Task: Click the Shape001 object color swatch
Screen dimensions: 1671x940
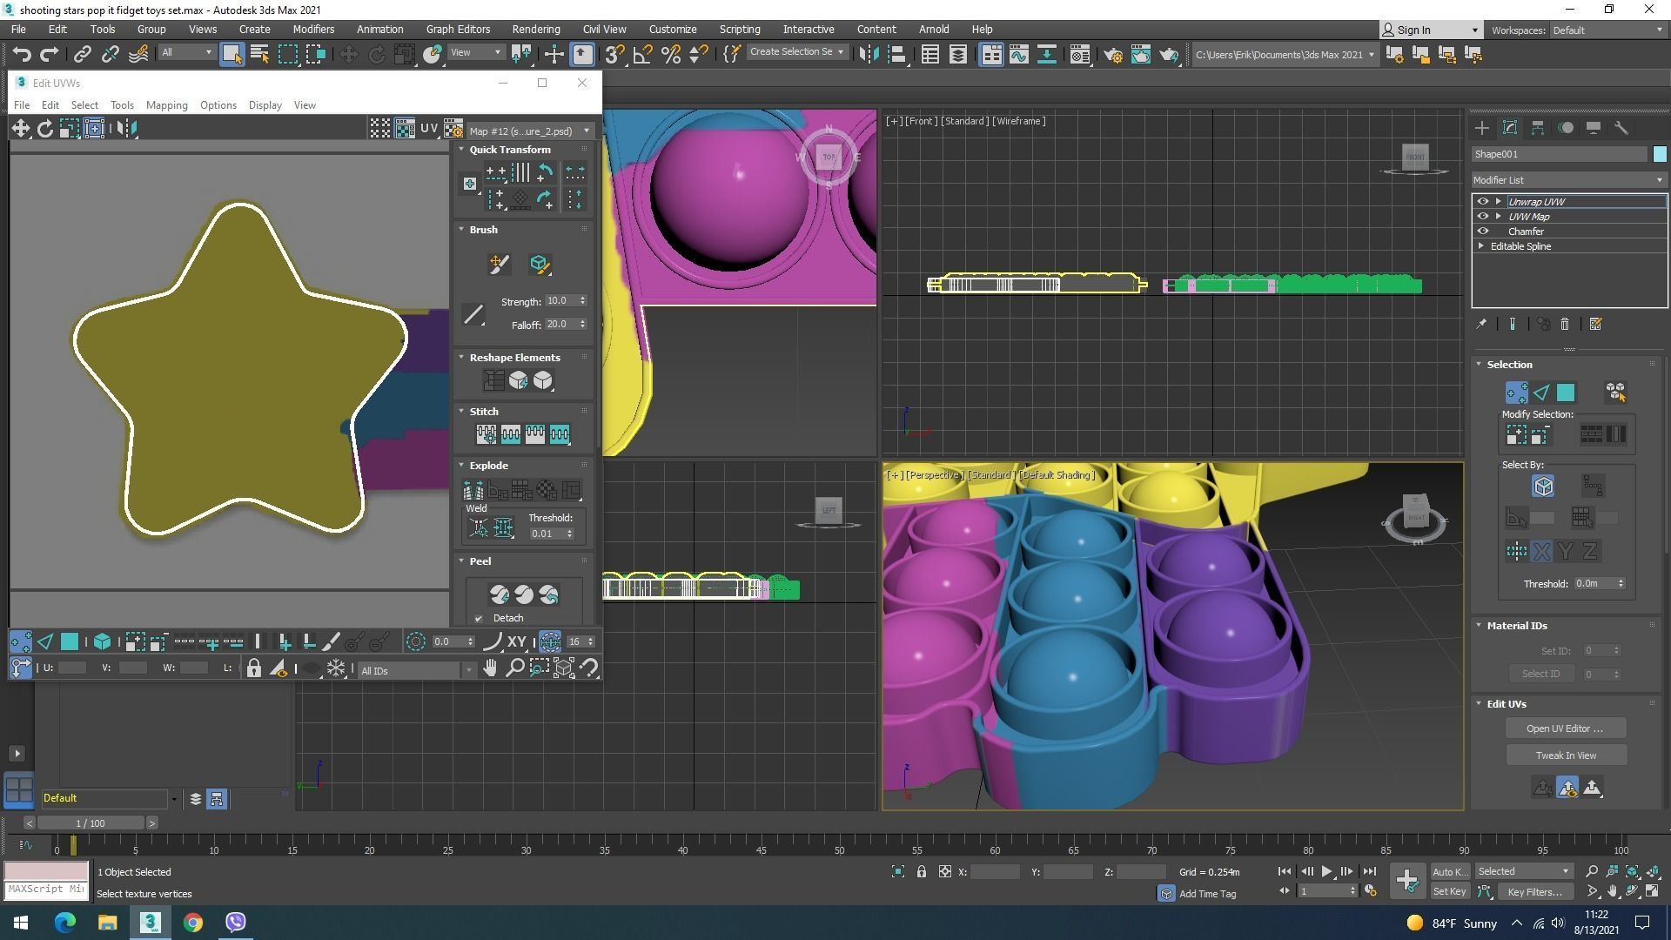Action: (x=1659, y=154)
